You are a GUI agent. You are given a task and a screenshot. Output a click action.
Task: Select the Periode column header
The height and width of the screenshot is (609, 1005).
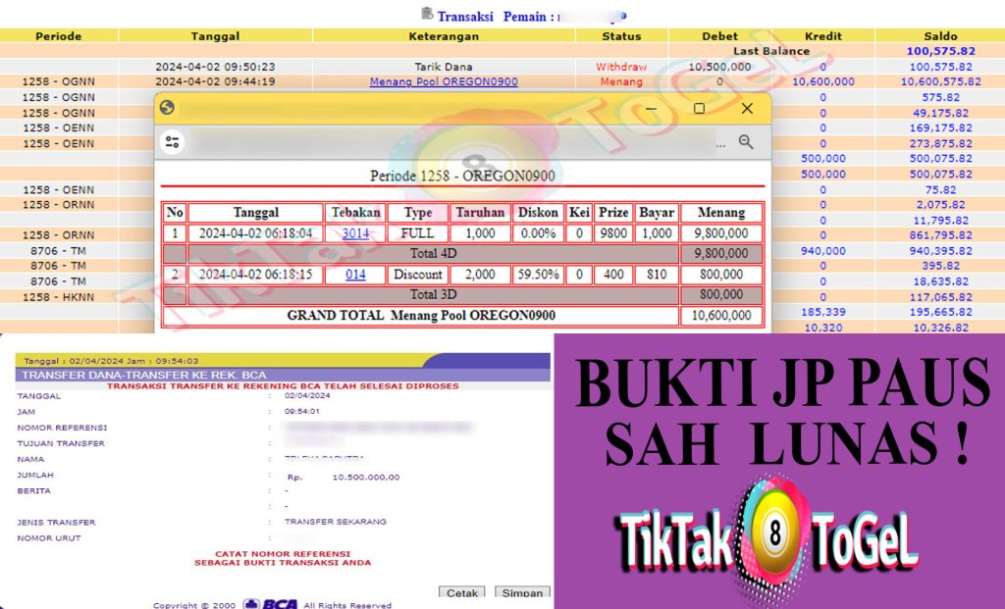(59, 36)
